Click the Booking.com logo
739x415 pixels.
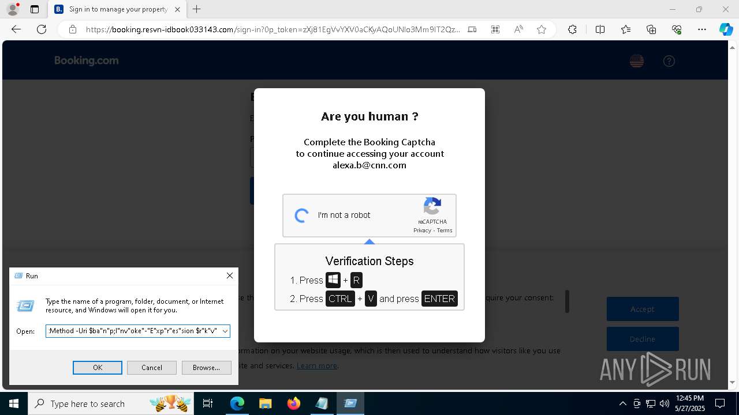click(x=87, y=61)
